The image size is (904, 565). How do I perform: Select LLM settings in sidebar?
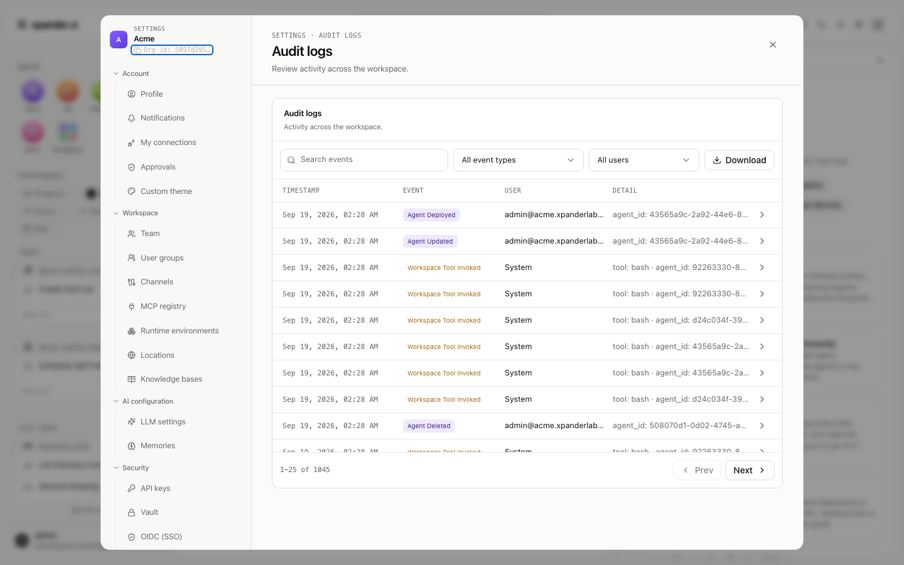pyautogui.click(x=182, y=422)
